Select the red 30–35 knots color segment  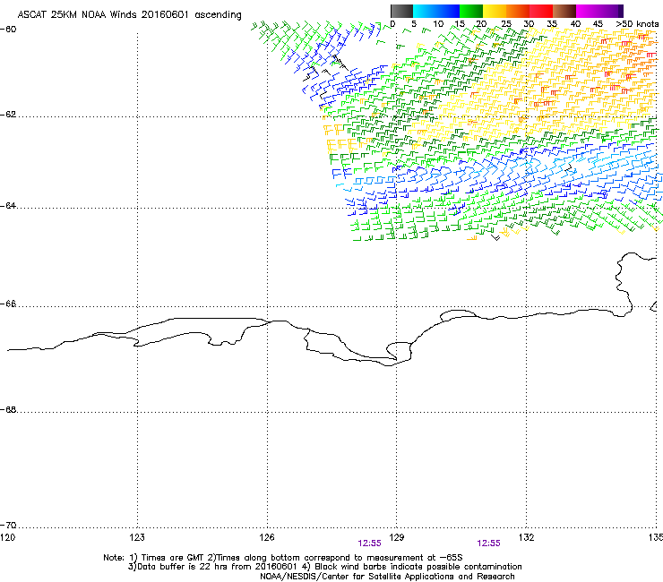pyautogui.click(x=541, y=11)
